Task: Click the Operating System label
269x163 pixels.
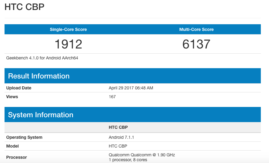Action: point(24,138)
